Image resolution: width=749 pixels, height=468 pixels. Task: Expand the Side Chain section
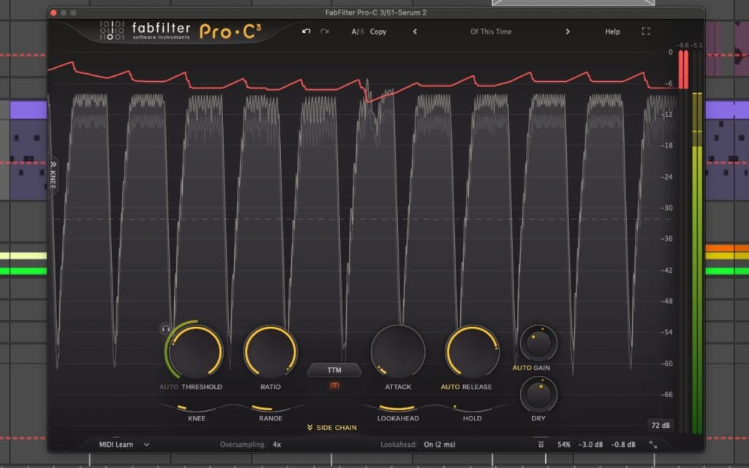(x=331, y=427)
